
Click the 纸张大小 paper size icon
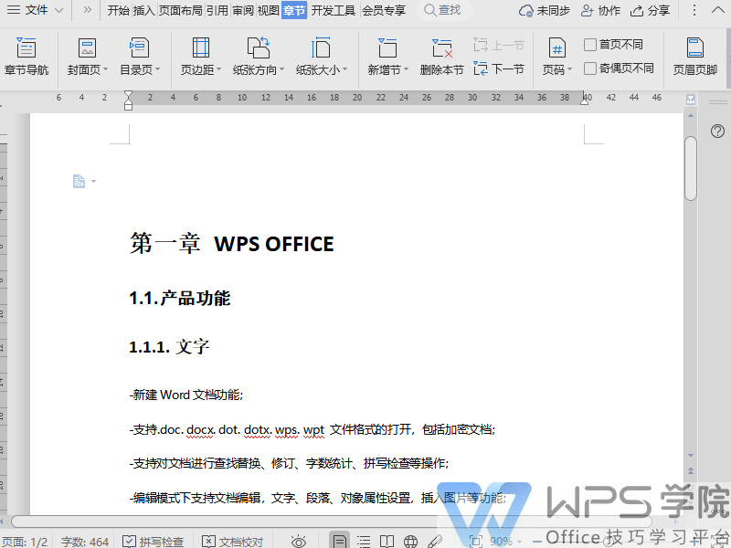point(321,48)
